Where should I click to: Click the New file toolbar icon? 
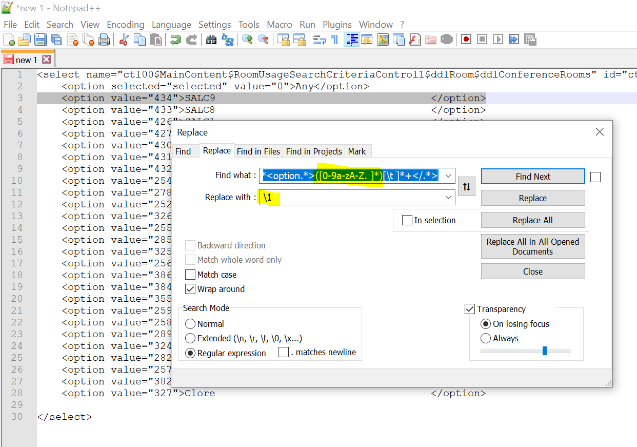9,40
